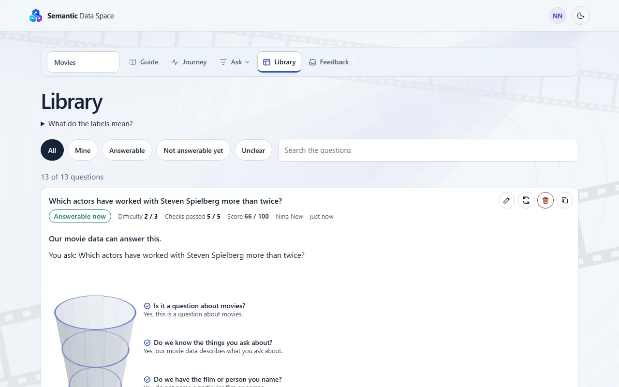Click 'Our movie data can answer this.'
Viewport: 619px width, 387px height.
105,239
